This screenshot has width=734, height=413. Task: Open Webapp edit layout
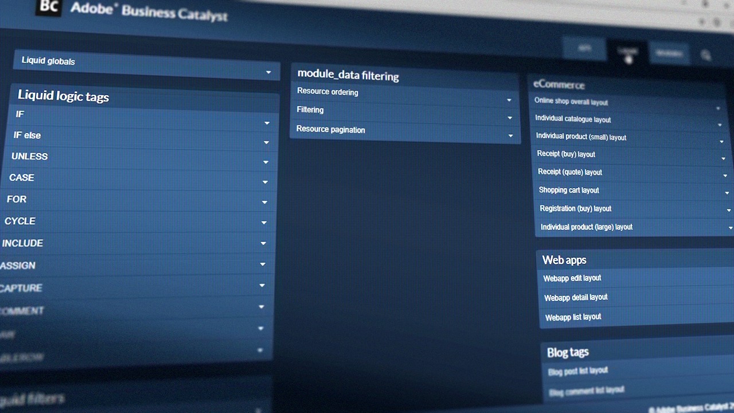[572, 278]
